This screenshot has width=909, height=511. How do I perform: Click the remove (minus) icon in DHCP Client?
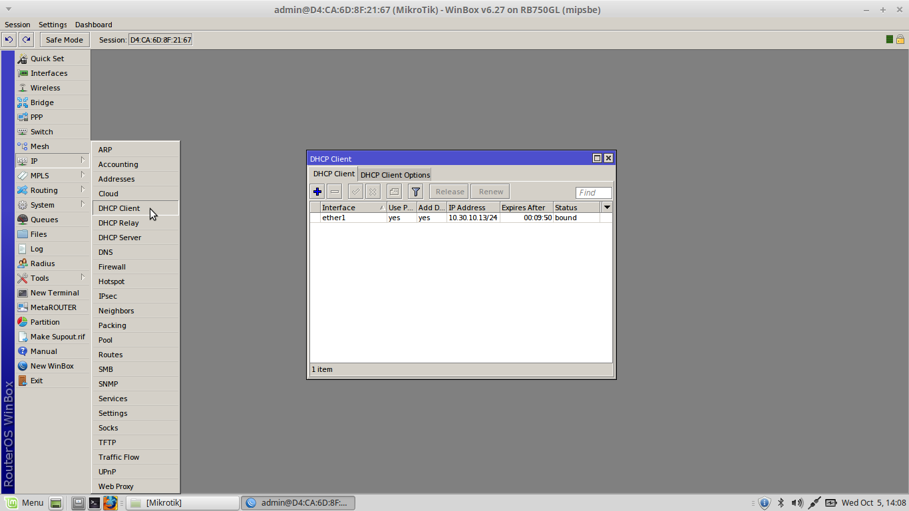point(335,192)
